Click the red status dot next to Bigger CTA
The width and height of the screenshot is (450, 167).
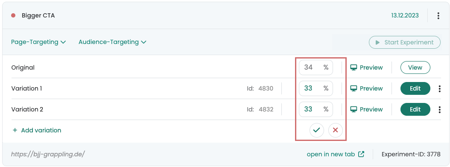pyautogui.click(x=13, y=15)
